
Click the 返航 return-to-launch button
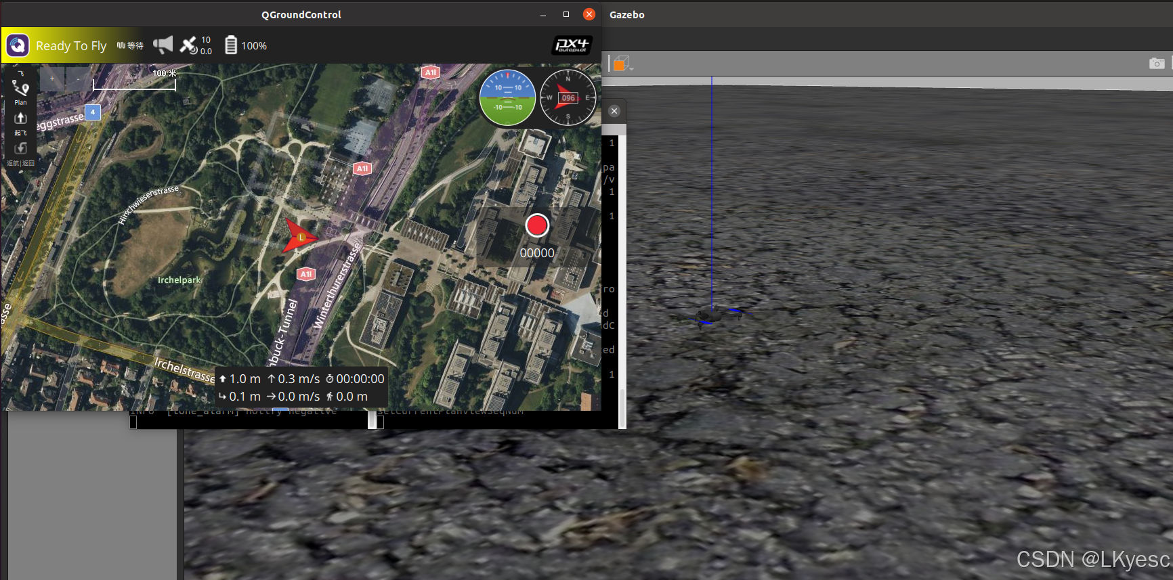tap(20, 154)
